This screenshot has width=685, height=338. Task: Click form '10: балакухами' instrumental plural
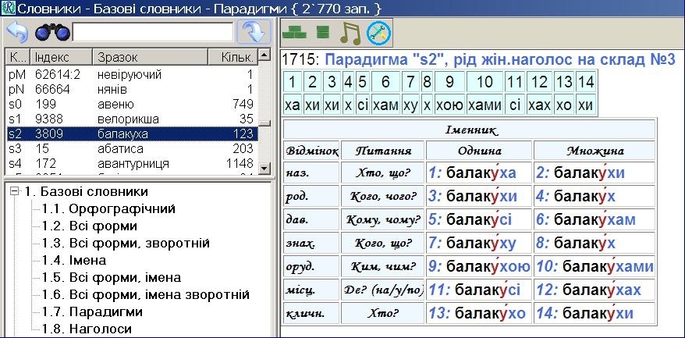[x=594, y=266]
